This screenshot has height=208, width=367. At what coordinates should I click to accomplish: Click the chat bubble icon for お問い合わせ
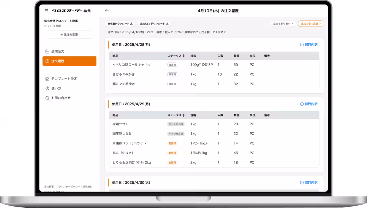coord(47,98)
